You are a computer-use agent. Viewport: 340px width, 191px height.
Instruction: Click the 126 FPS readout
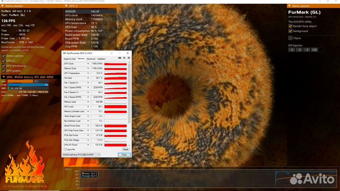coord(8,21)
